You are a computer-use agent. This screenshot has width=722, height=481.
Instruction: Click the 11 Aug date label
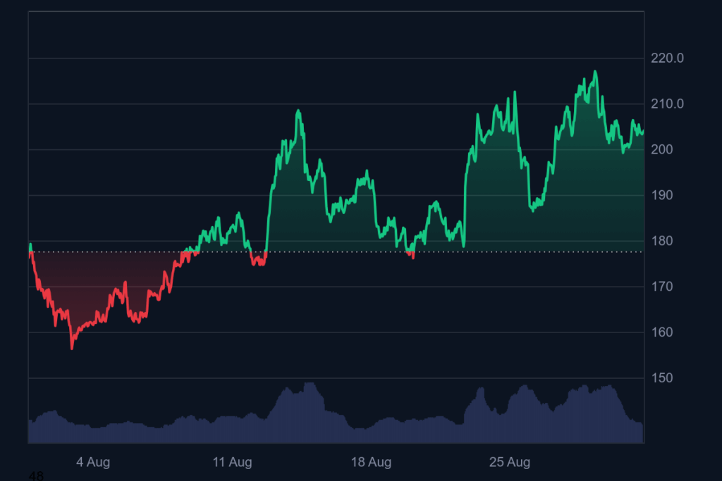click(x=232, y=462)
